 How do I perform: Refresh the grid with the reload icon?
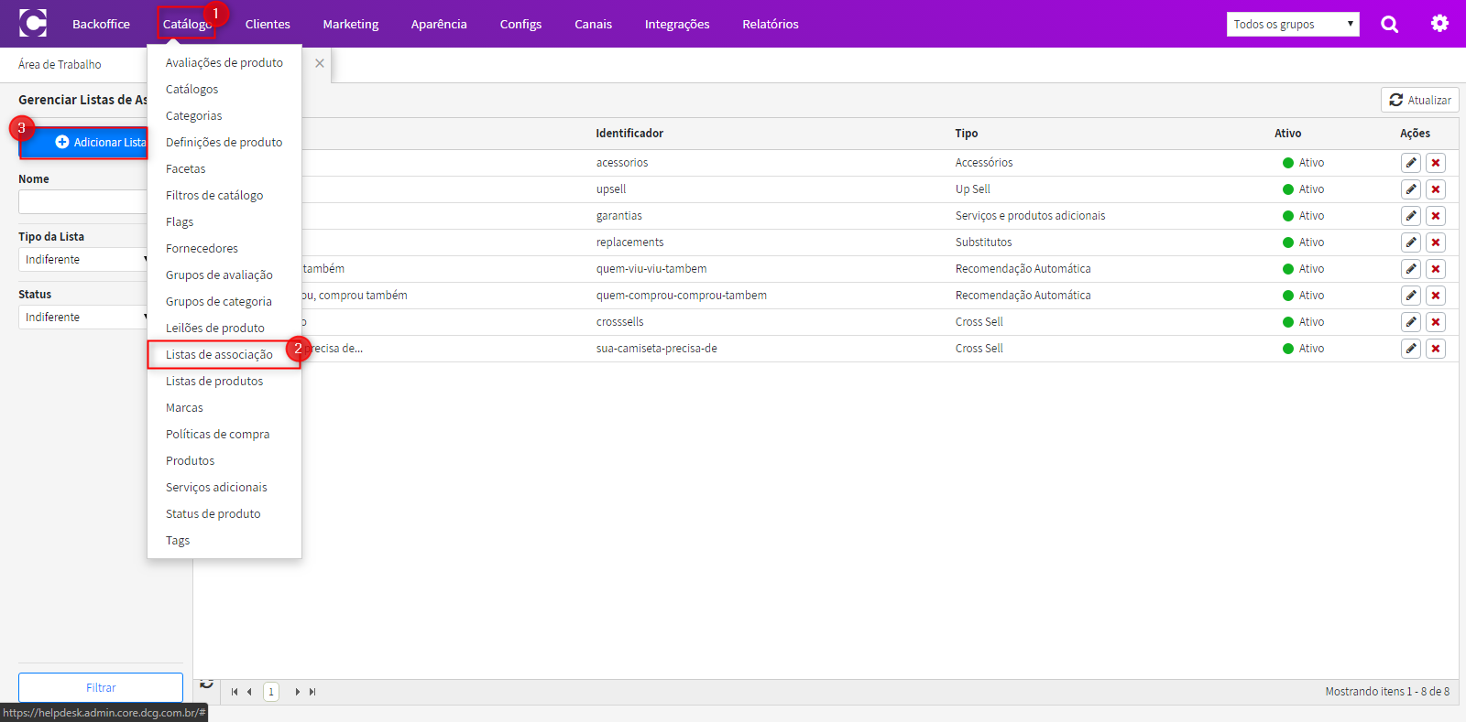point(207,684)
